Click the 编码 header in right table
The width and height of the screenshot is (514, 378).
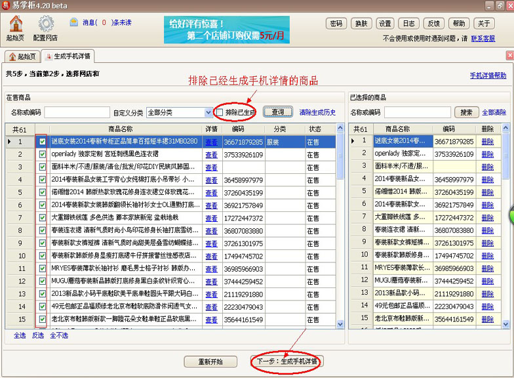(x=448, y=129)
